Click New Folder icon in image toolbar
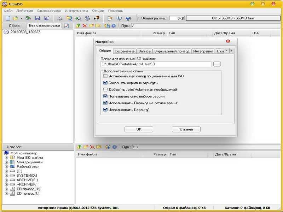 tap(91, 26)
